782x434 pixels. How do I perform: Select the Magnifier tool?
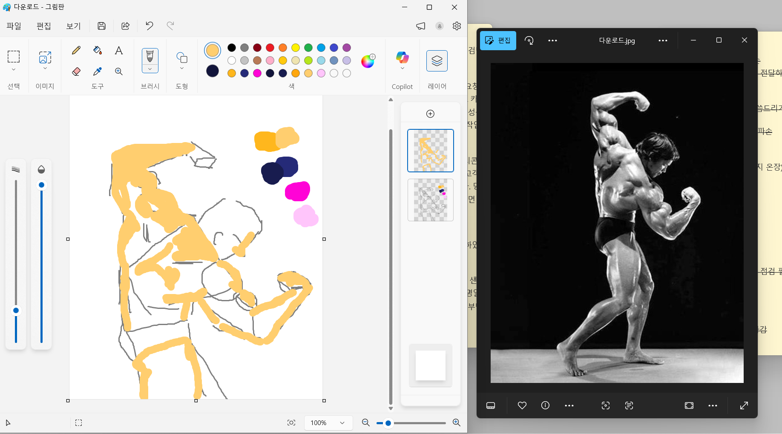tap(119, 71)
